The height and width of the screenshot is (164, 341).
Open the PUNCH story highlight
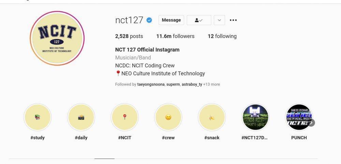tap(299, 117)
